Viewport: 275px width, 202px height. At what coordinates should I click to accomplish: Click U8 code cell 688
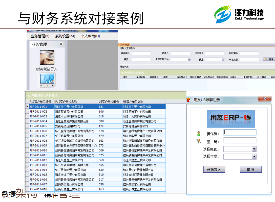[110, 121]
